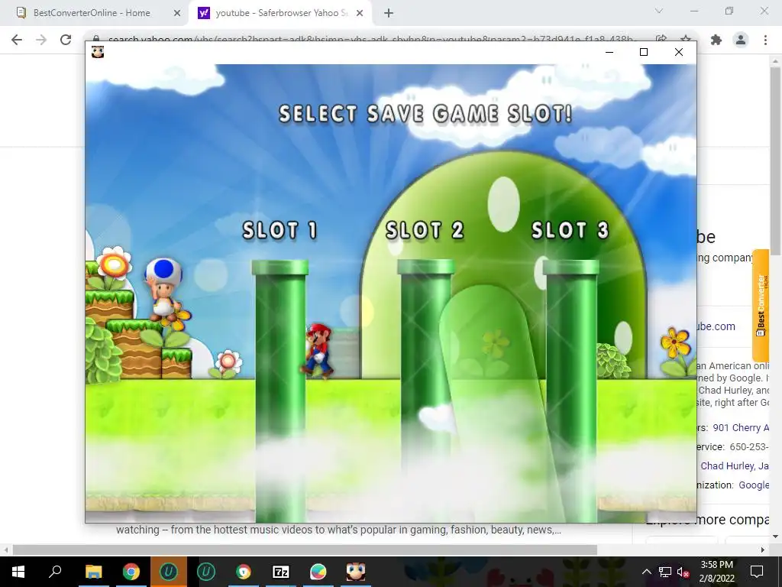Close the BestConverterOnline tab
The width and height of the screenshot is (782, 587).
pos(177,14)
